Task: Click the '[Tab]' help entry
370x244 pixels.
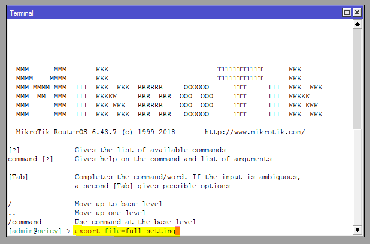Action: click(18, 177)
